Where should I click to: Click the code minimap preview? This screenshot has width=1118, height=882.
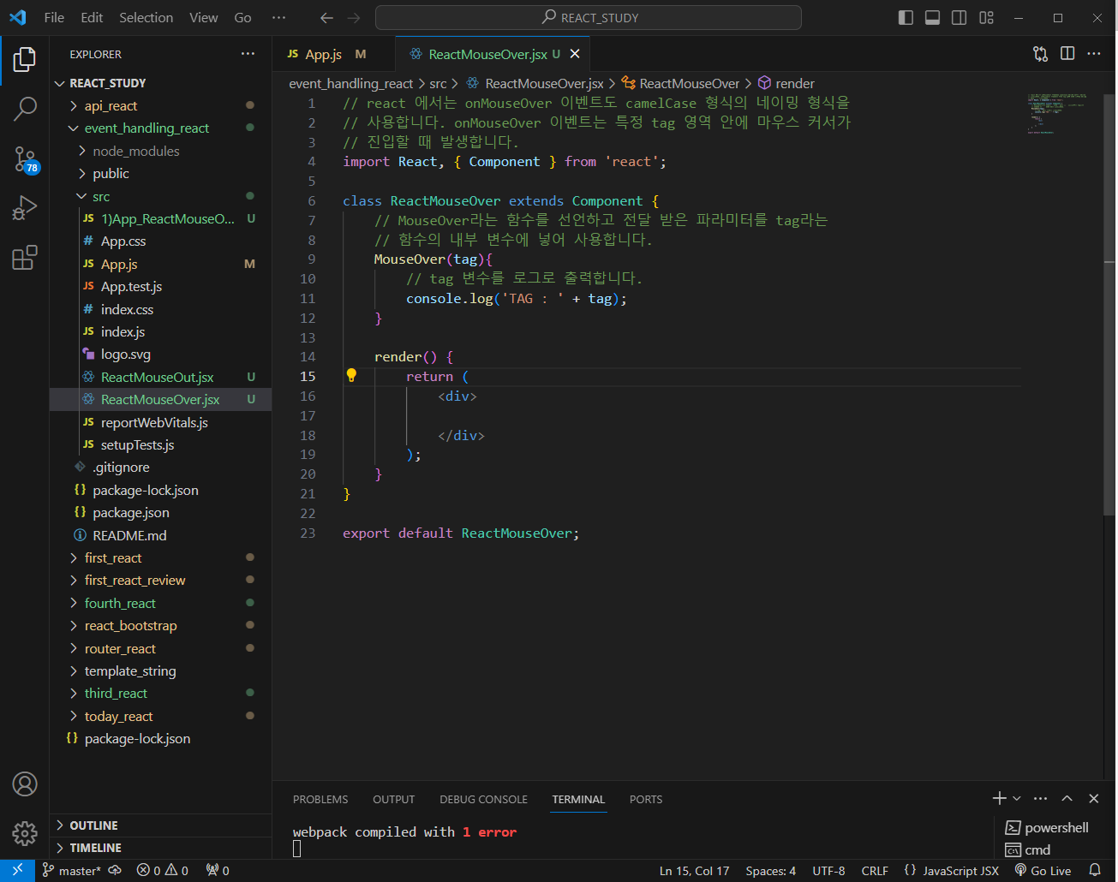click(x=1058, y=113)
